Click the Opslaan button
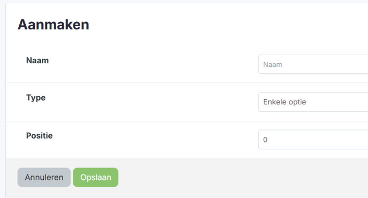 96,177
